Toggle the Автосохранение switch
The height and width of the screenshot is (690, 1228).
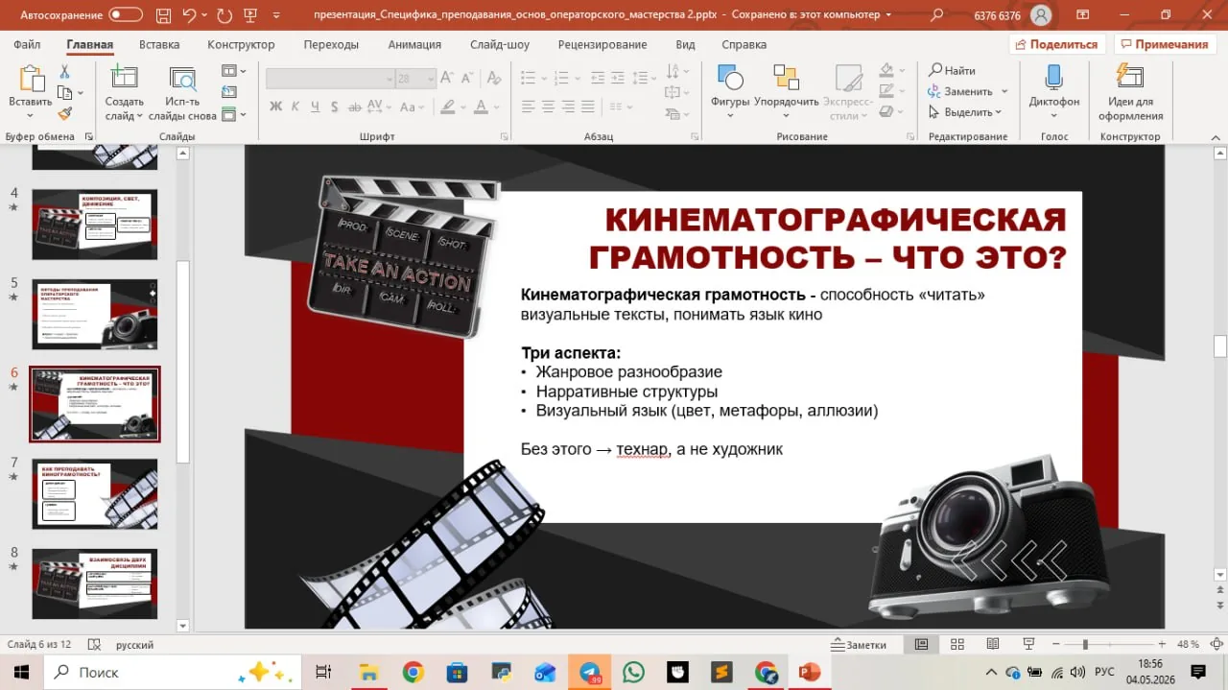coord(126,15)
